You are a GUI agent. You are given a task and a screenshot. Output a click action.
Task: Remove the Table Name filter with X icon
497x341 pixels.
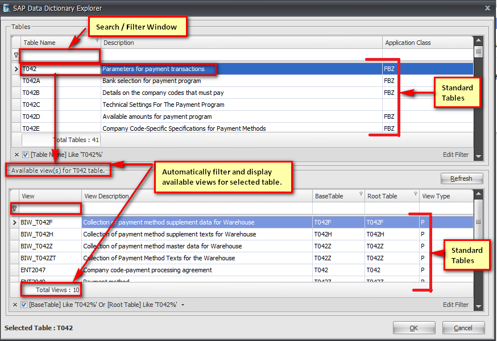[15, 155]
